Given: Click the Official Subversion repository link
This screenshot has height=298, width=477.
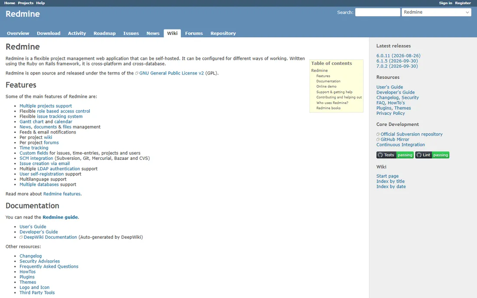Looking at the screenshot, I should tap(411, 134).
